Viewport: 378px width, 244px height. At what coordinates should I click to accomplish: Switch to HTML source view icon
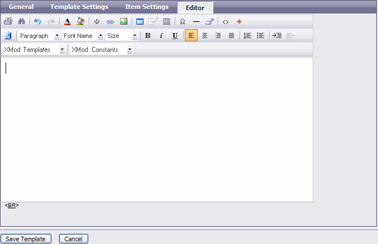pos(226,22)
